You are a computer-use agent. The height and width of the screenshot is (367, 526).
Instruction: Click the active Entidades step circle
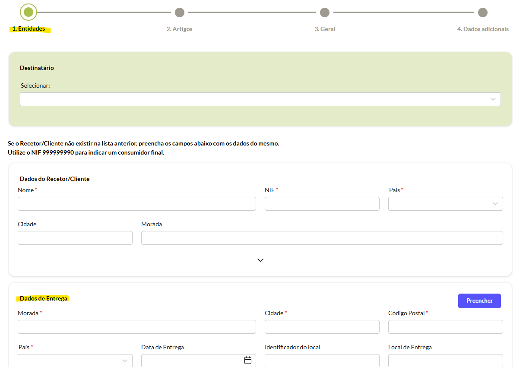(29, 13)
